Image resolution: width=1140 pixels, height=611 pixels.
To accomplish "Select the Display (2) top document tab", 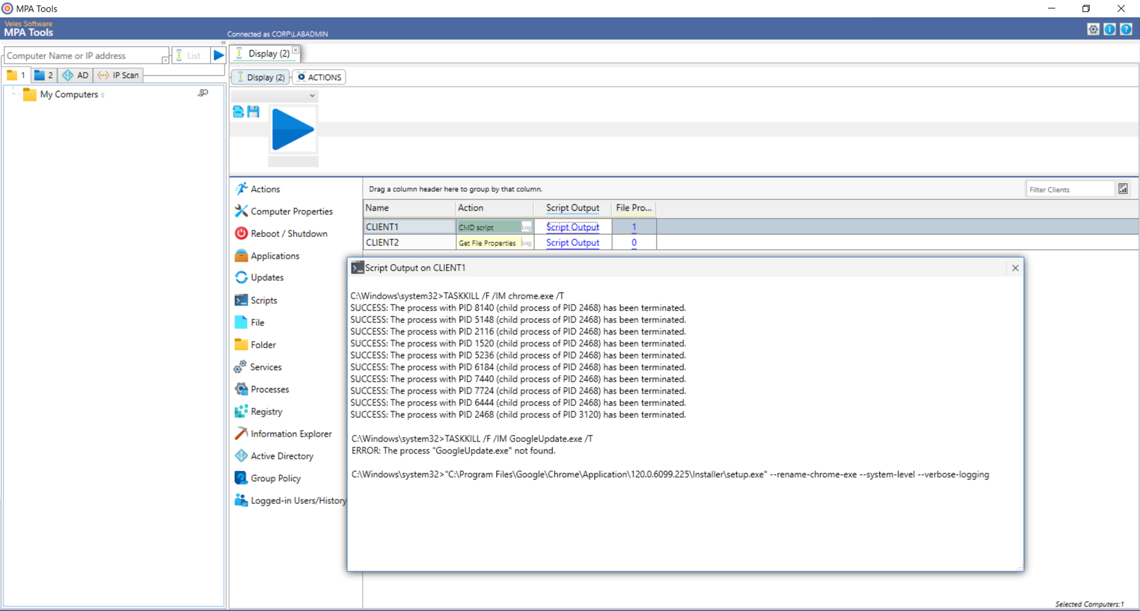I will pos(265,53).
